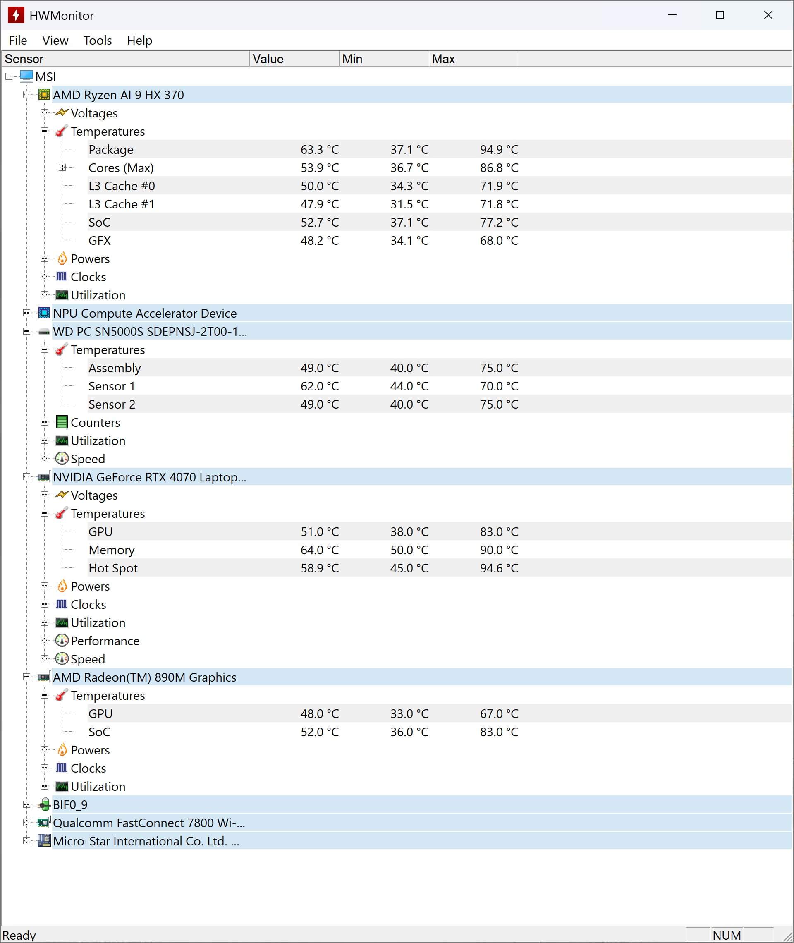Minimize the HWMonitor window
Viewport: 794px width, 943px height.
(672, 15)
